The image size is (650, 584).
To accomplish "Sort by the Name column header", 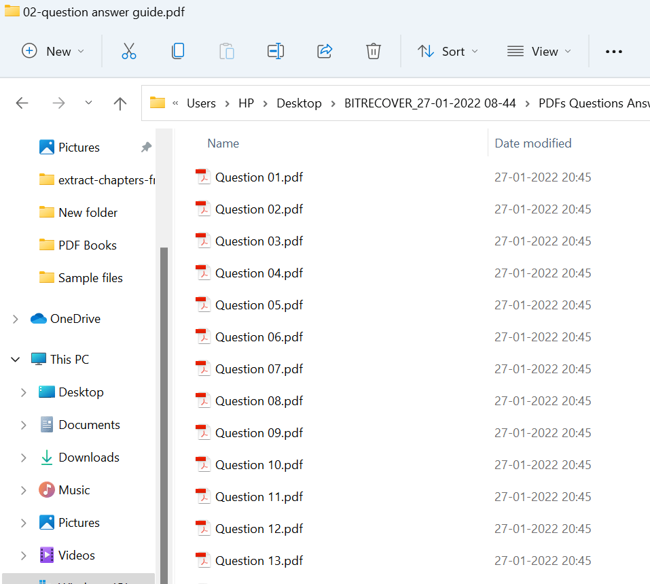I will pyautogui.click(x=223, y=143).
